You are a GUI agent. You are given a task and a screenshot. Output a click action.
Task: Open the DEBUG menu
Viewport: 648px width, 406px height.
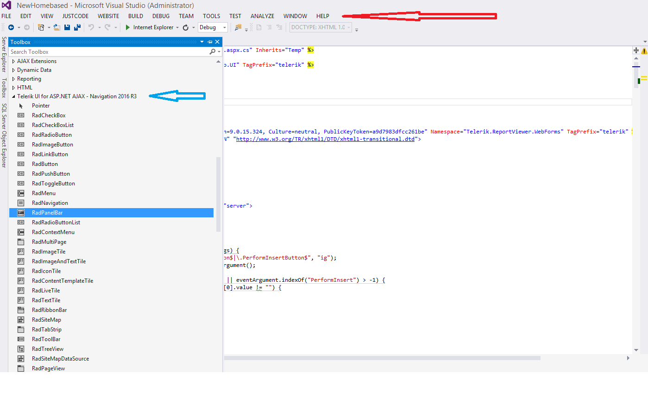click(x=161, y=16)
